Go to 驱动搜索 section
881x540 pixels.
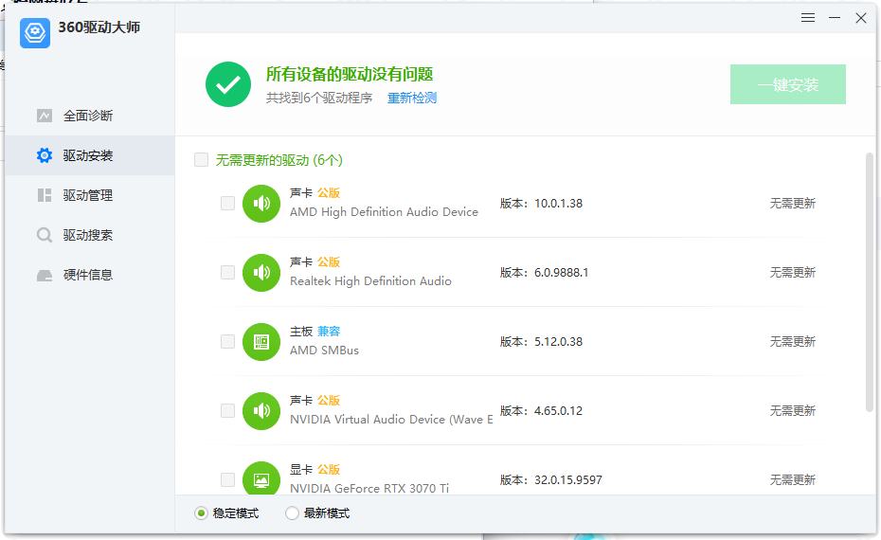pos(90,235)
